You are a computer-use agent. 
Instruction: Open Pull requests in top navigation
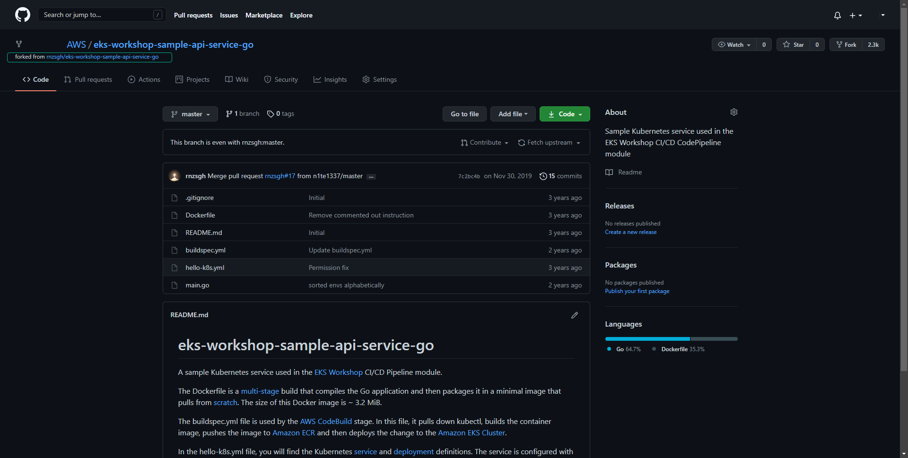(x=193, y=15)
